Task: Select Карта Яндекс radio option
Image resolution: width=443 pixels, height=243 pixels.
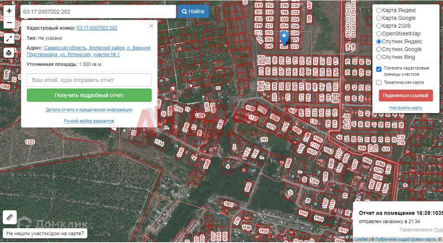Action: click(379, 10)
